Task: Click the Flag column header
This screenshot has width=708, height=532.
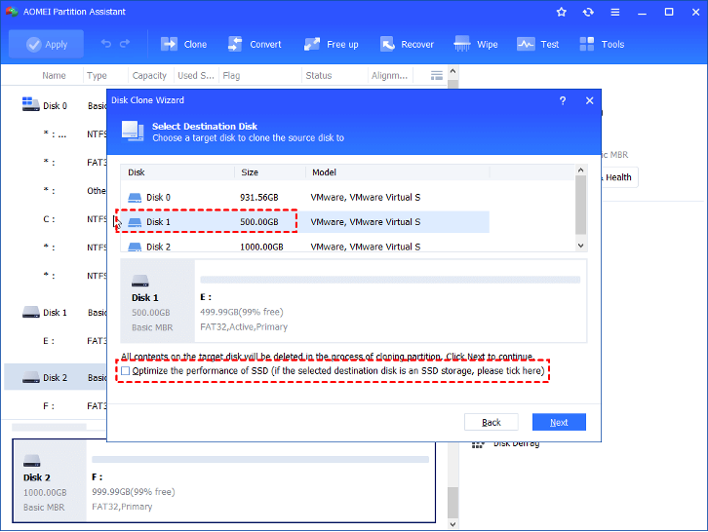Action: point(231,76)
